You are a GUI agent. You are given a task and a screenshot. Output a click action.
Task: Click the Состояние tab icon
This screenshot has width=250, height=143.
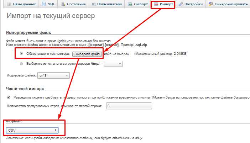click(x=63, y=4)
